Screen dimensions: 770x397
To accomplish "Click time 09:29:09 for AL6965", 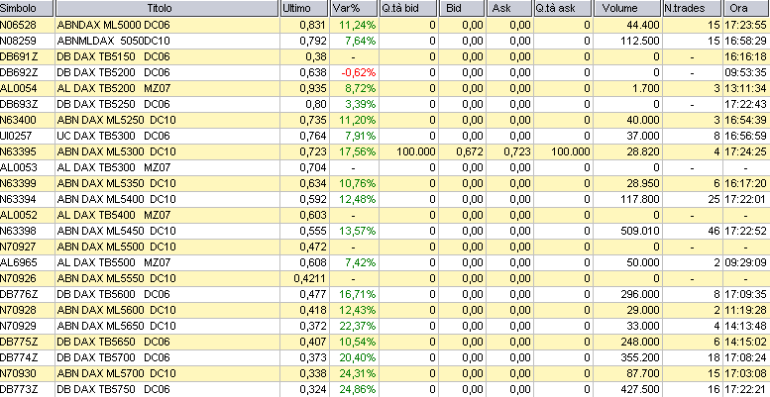I will (745, 262).
